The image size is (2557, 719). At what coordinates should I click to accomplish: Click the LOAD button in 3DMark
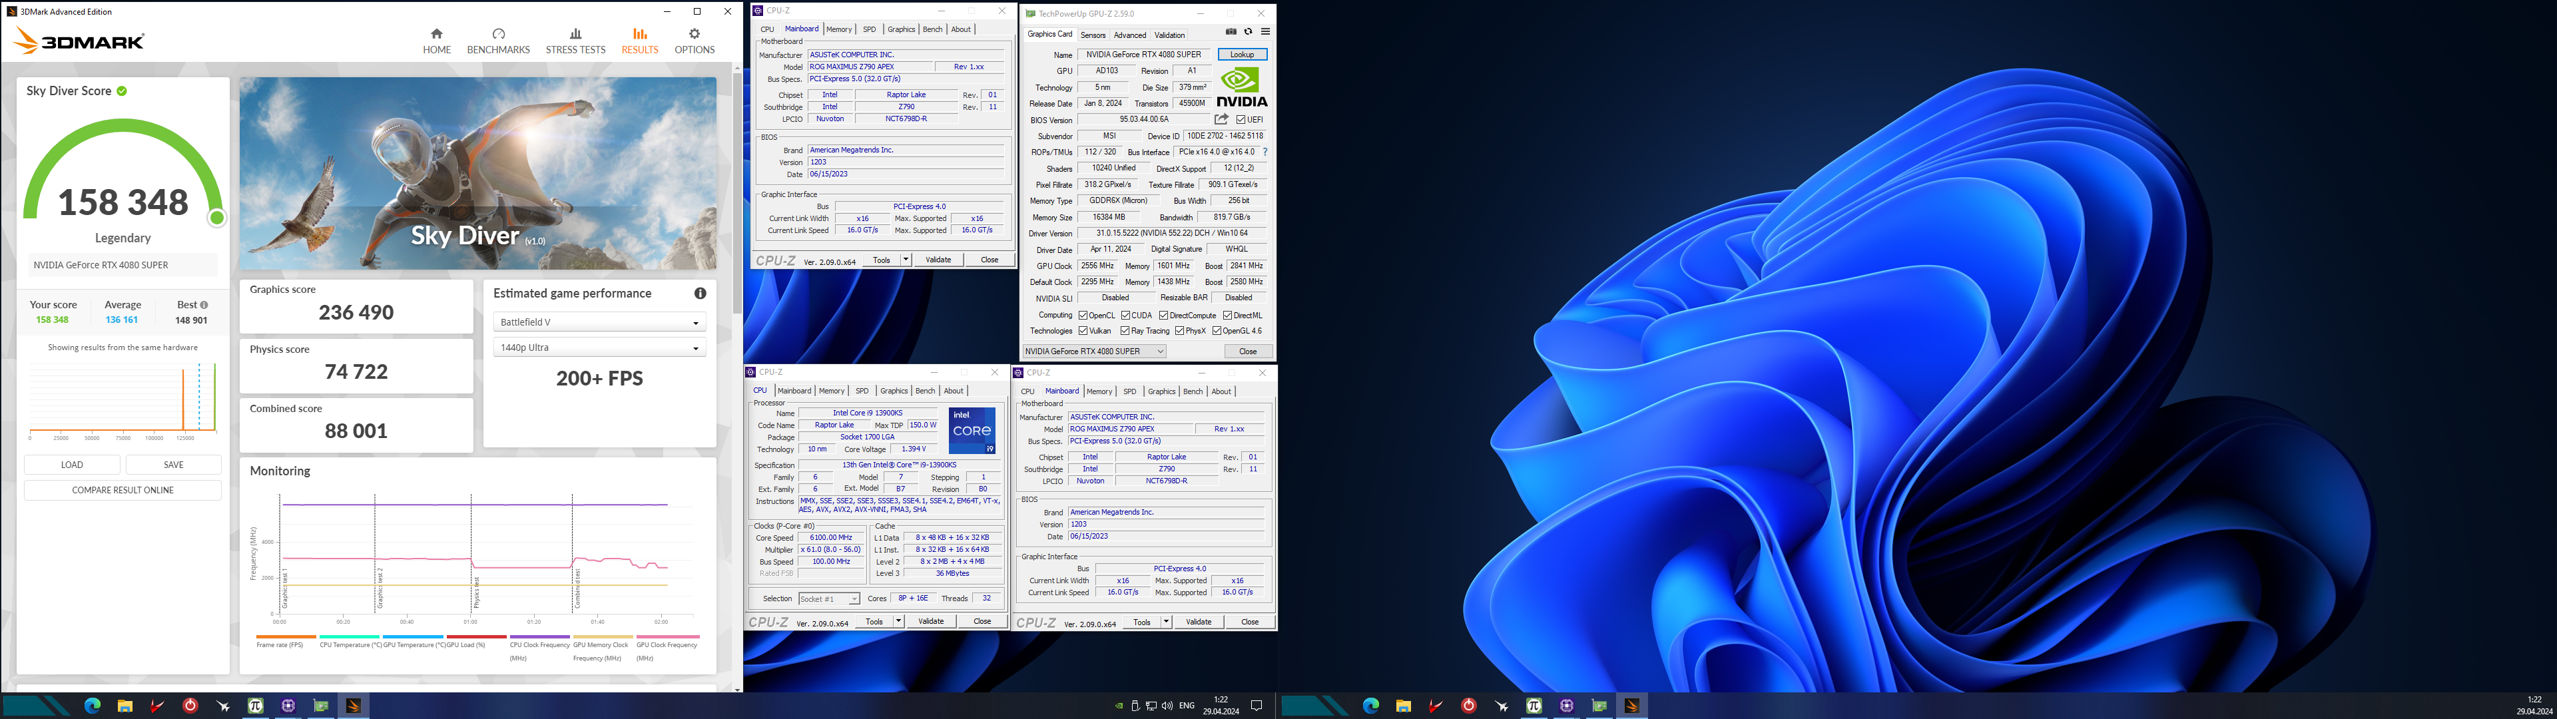[x=73, y=465]
